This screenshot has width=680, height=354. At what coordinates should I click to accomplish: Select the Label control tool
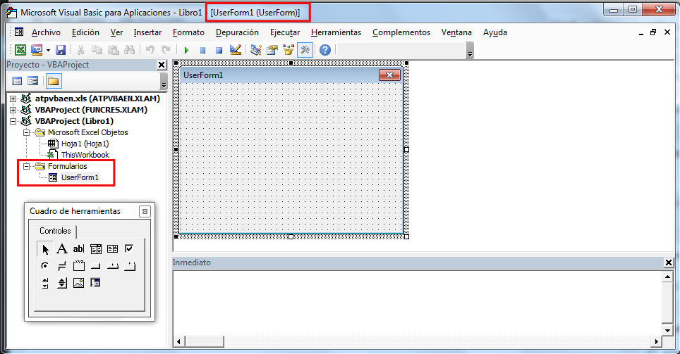click(62, 249)
